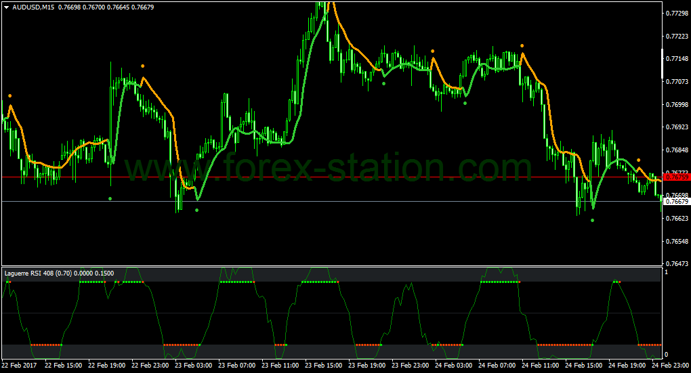Image resolution: width=691 pixels, height=373 pixels.
Task: Click the 23 Feb 19:00 time label
Action: point(367,365)
